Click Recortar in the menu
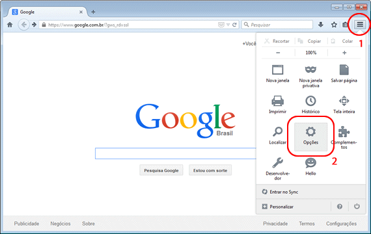Image resolution: width=371 pixels, height=234 pixels. 277,41
